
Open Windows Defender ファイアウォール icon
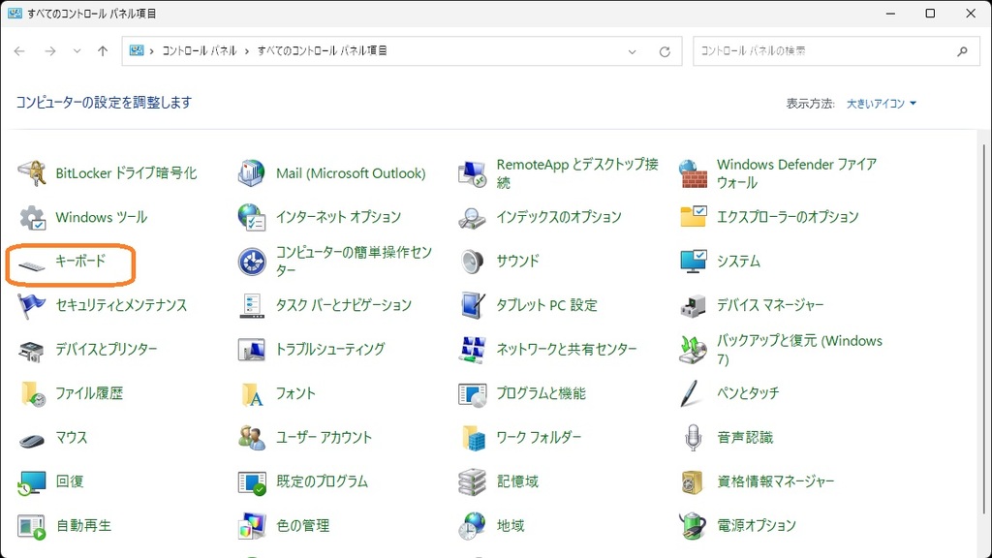click(693, 173)
